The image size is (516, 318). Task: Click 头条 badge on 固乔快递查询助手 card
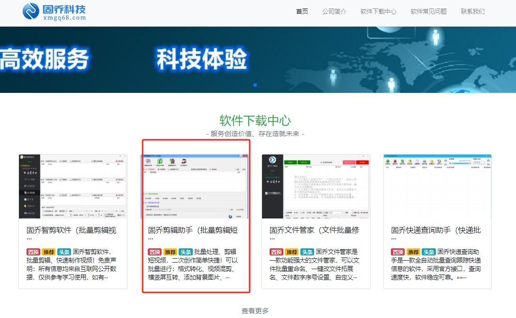[x=429, y=252]
